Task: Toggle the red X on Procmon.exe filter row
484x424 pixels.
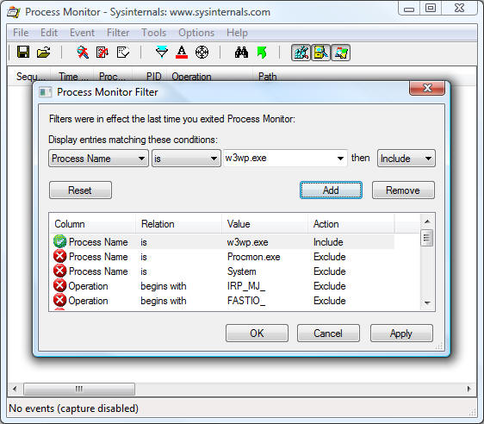Action: tap(59, 256)
